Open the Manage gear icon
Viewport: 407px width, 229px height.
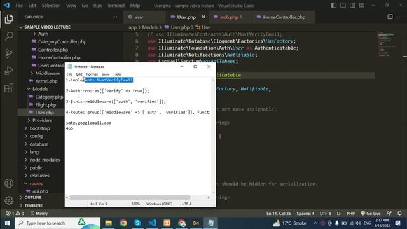[8, 200]
